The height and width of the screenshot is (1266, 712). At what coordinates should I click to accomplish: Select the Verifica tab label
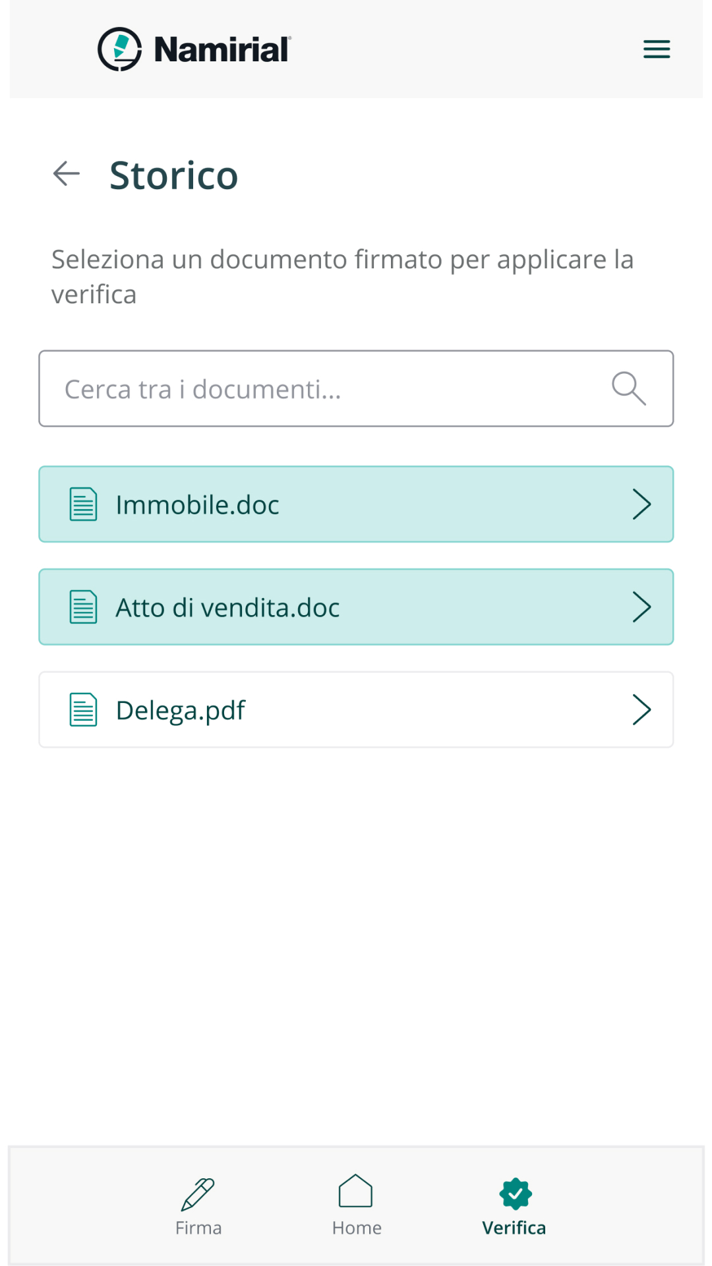coord(514,1228)
